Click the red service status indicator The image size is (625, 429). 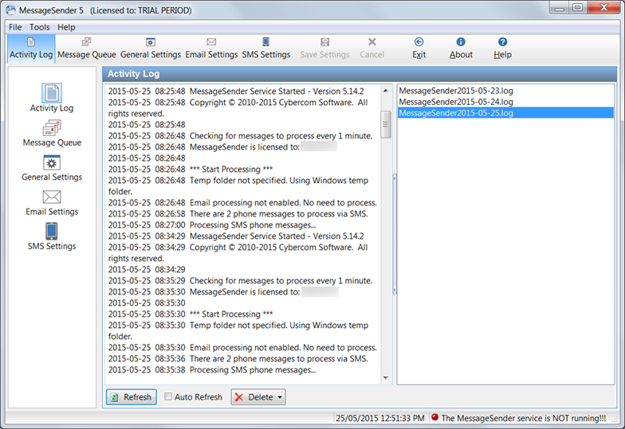click(x=435, y=417)
